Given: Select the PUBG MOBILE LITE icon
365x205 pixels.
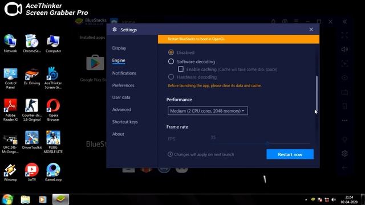Looking at the screenshot, I should pos(53,142).
